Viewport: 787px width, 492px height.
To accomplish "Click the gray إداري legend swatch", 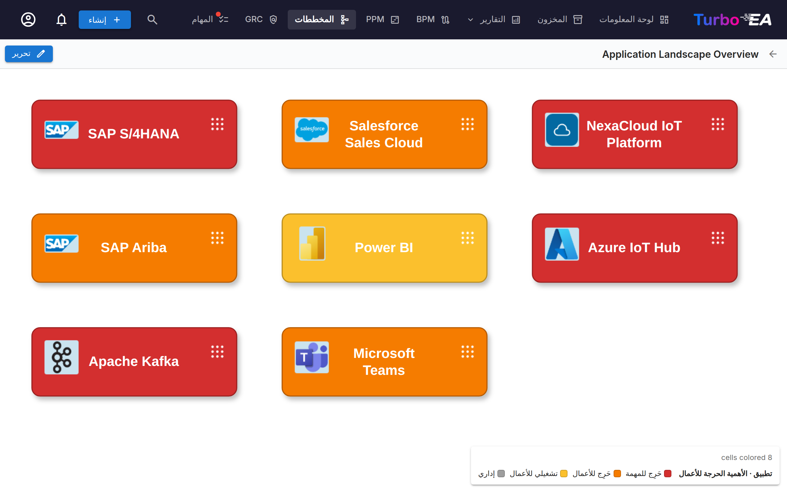I will 501,474.
